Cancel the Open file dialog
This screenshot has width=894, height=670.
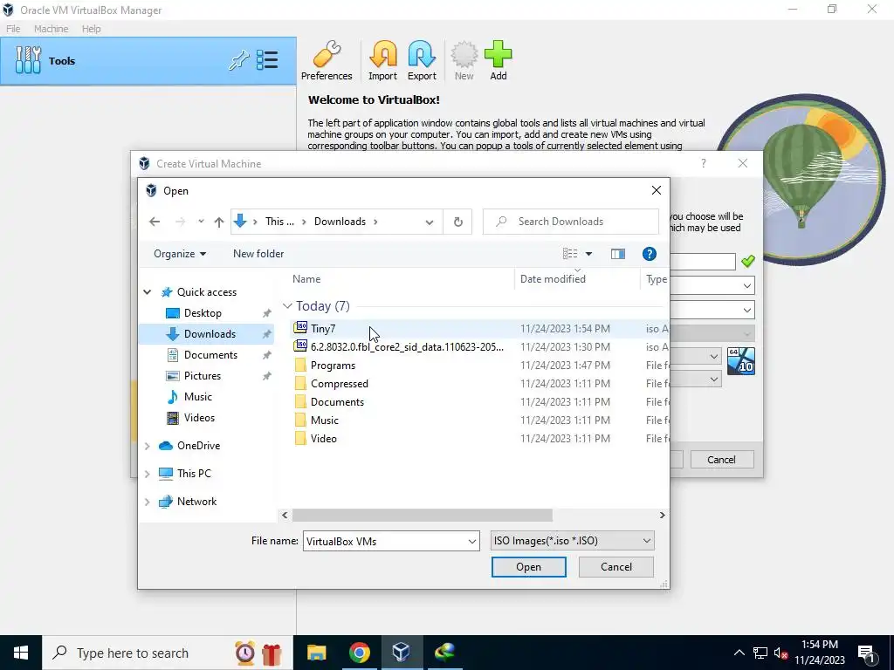pos(615,567)
